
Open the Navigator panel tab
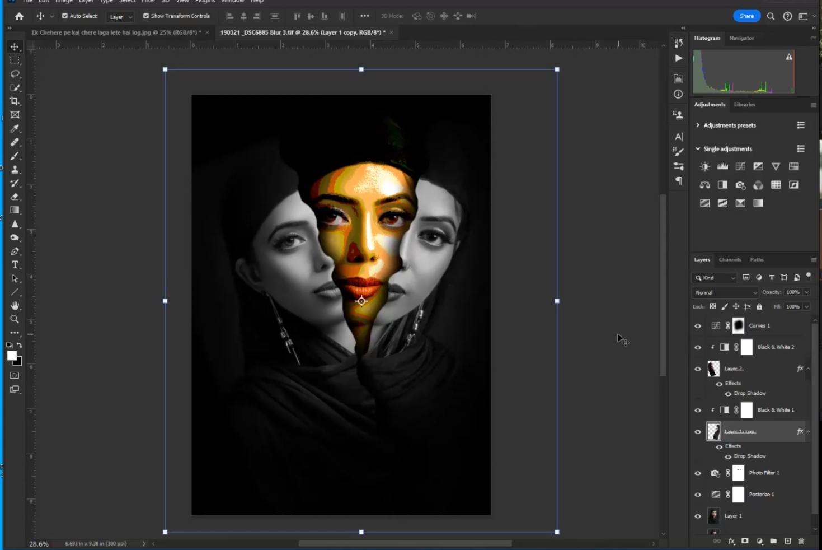[x=741, y=38]
